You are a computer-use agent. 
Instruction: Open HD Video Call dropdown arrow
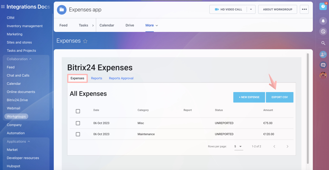coord(251,10)
